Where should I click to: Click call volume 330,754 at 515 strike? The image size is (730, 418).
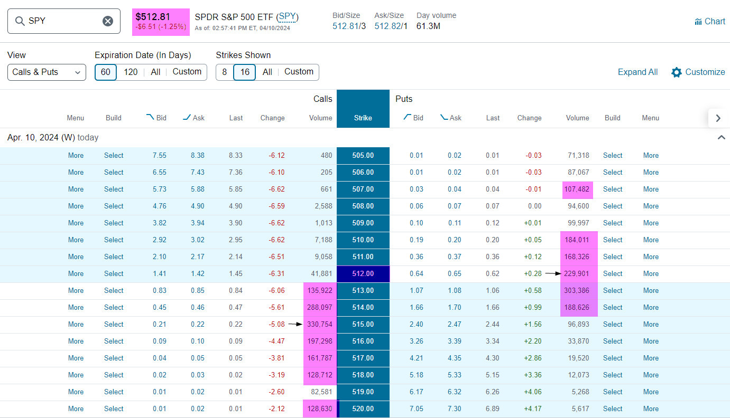[320, 325]
